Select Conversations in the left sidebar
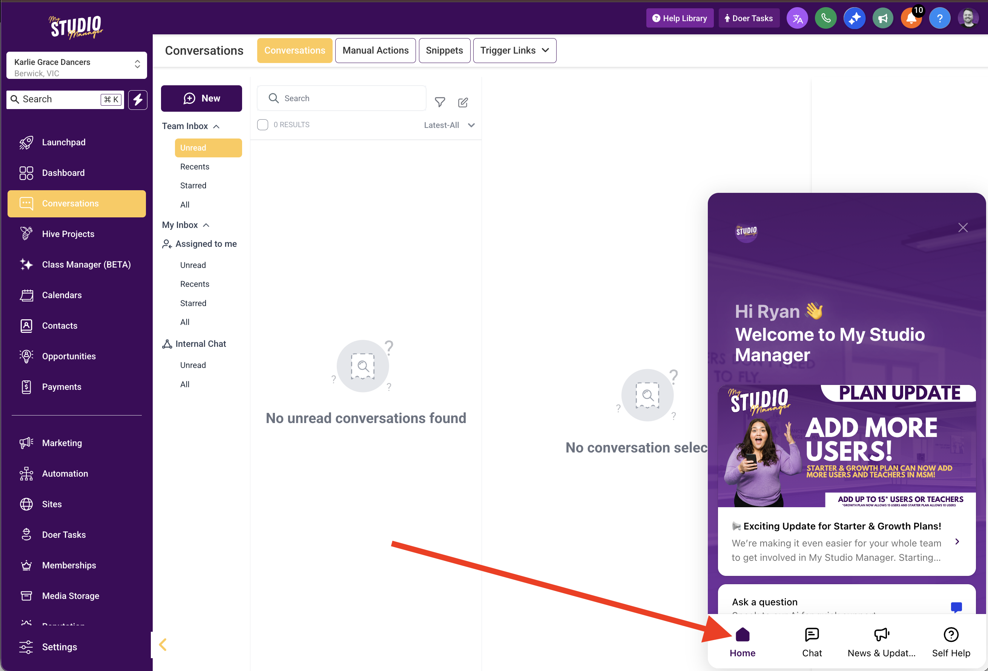Screen dimensions: 988x671 pos(77,204)
